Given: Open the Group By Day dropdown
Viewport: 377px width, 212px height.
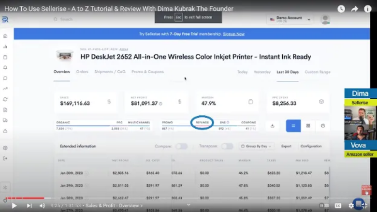Looking at the screenshot, I should click(x=256, y=146).
